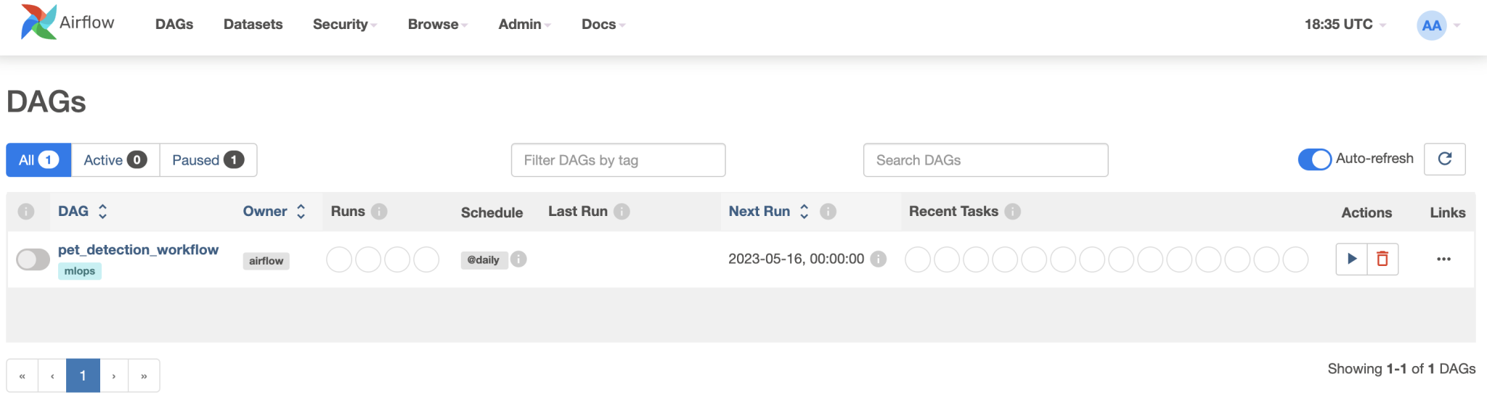Viewport: 1487px width, 403px height.
Task: Show the Paused DAGs filter tab
Action: point(208,159)
